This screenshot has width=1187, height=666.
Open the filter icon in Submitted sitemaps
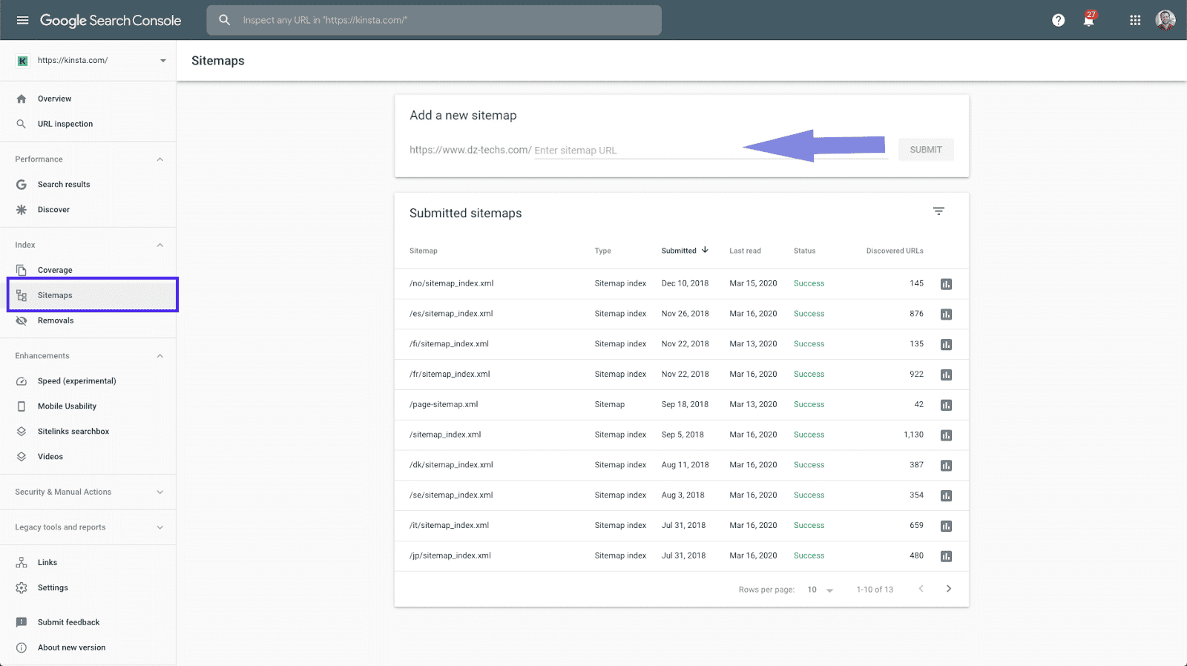pyautogui.click(x=938, y=211)
